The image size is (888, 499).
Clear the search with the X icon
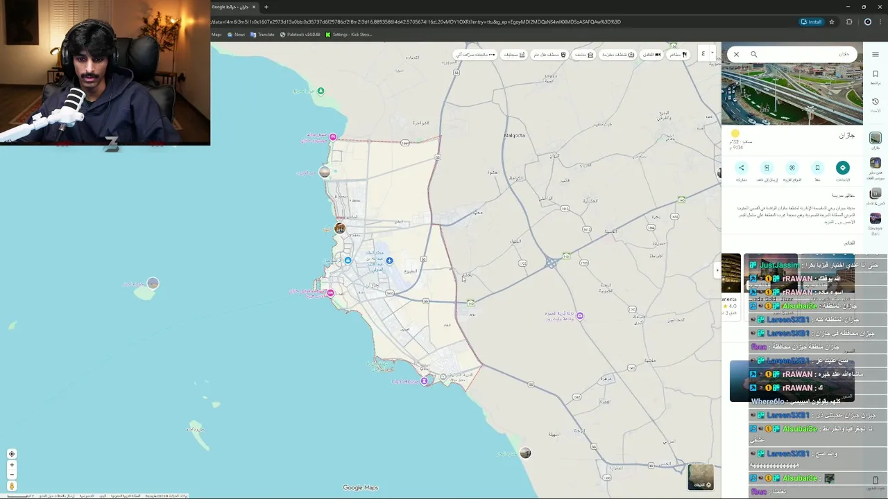point(736,54)
